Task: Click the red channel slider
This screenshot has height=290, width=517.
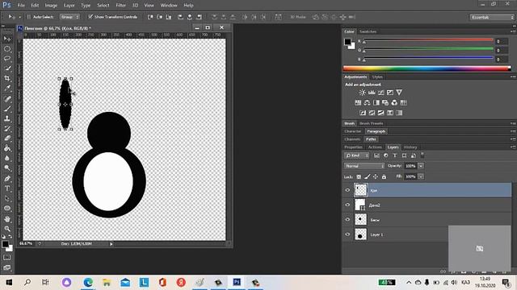Action: 428,40
